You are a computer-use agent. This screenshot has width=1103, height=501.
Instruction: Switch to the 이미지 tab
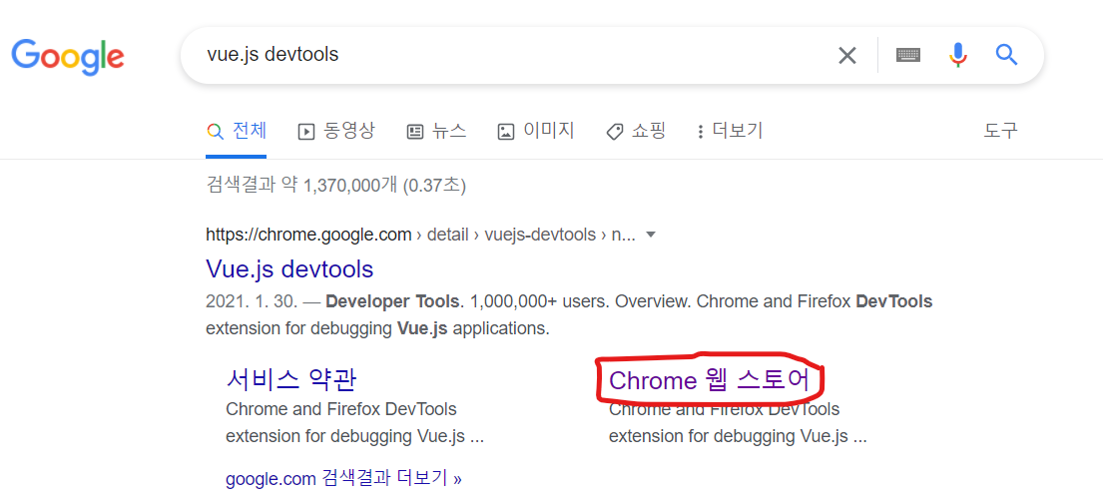(536, 131)
